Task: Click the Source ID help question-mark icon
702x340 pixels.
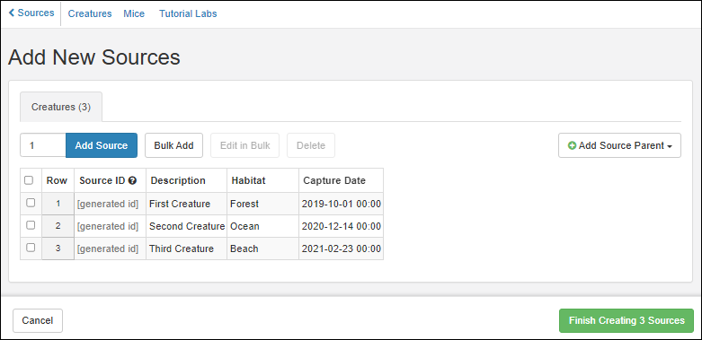Action: [132, 180]
